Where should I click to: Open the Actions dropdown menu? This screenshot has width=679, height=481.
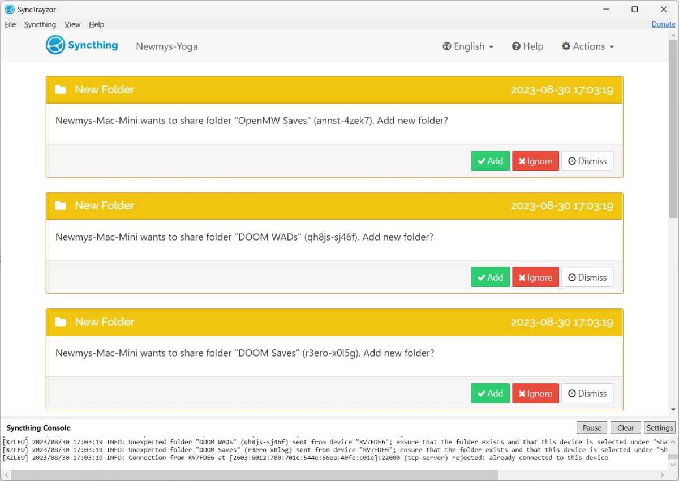coord(587,46)
